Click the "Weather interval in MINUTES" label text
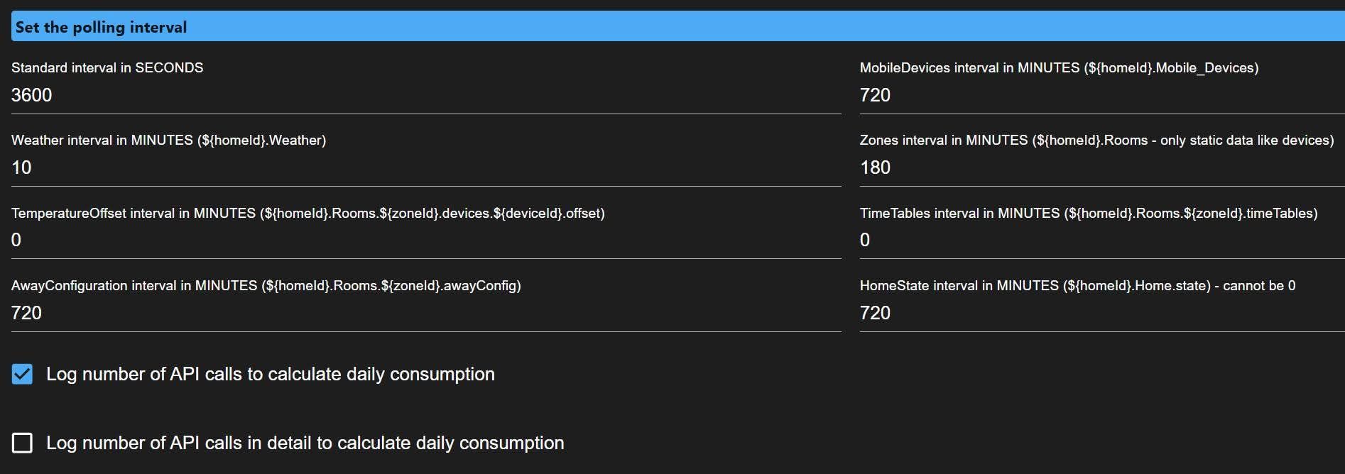Viewport: 1345px width, 474px height. tap(168, 140)
